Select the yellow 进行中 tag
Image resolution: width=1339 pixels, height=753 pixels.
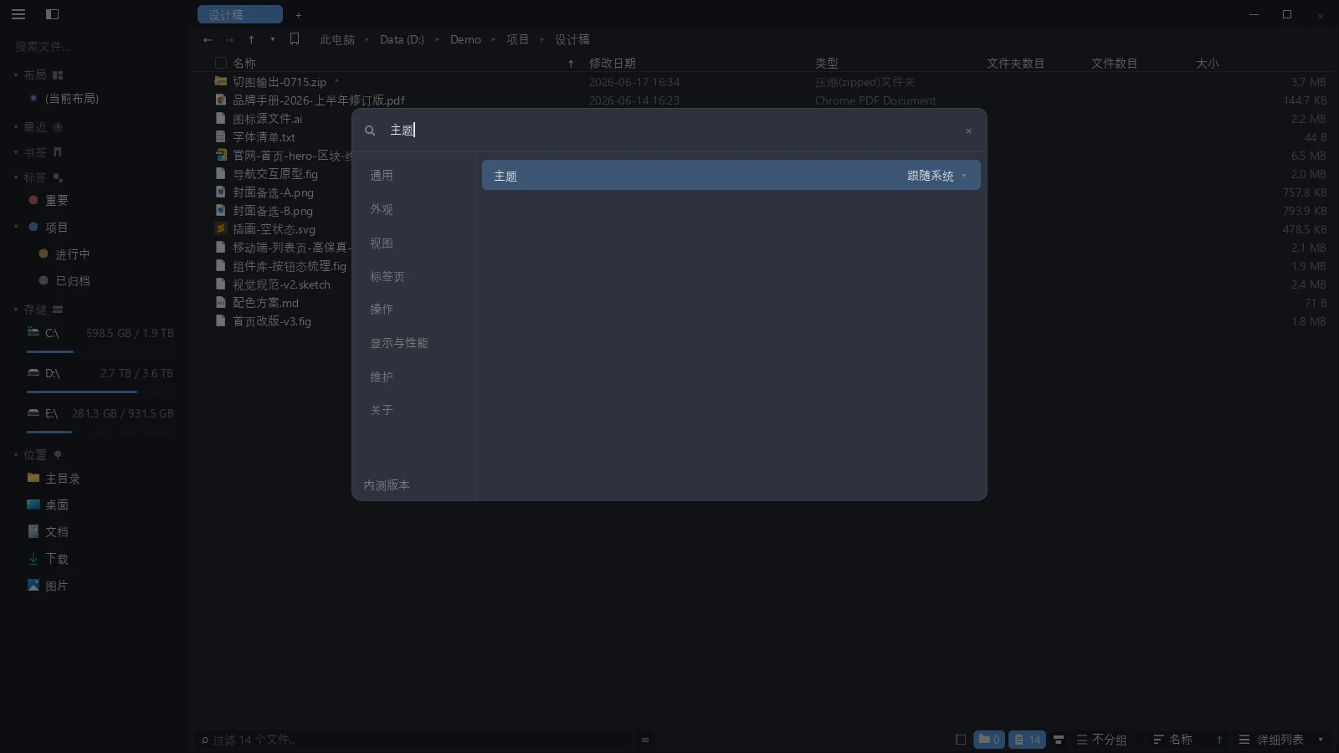[73, 254]
